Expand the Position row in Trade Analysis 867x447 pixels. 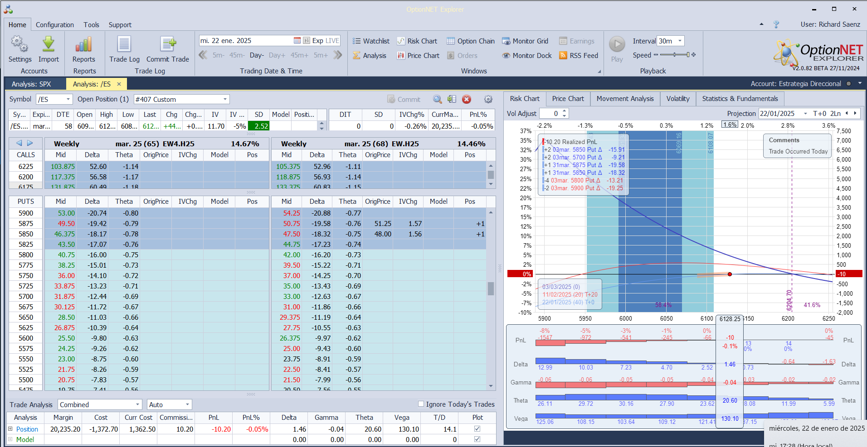pyautogui.click(x=10, y=429)
